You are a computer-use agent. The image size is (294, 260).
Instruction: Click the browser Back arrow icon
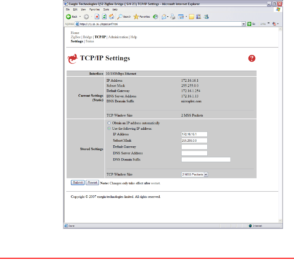[x=68, y=17]
